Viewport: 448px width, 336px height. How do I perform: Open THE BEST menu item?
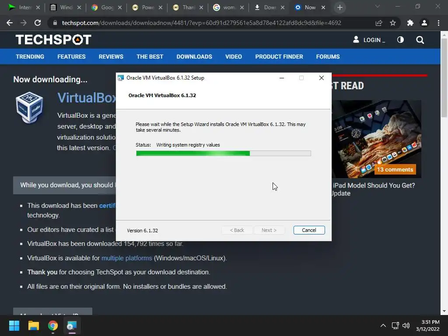[x=150, y=56]
